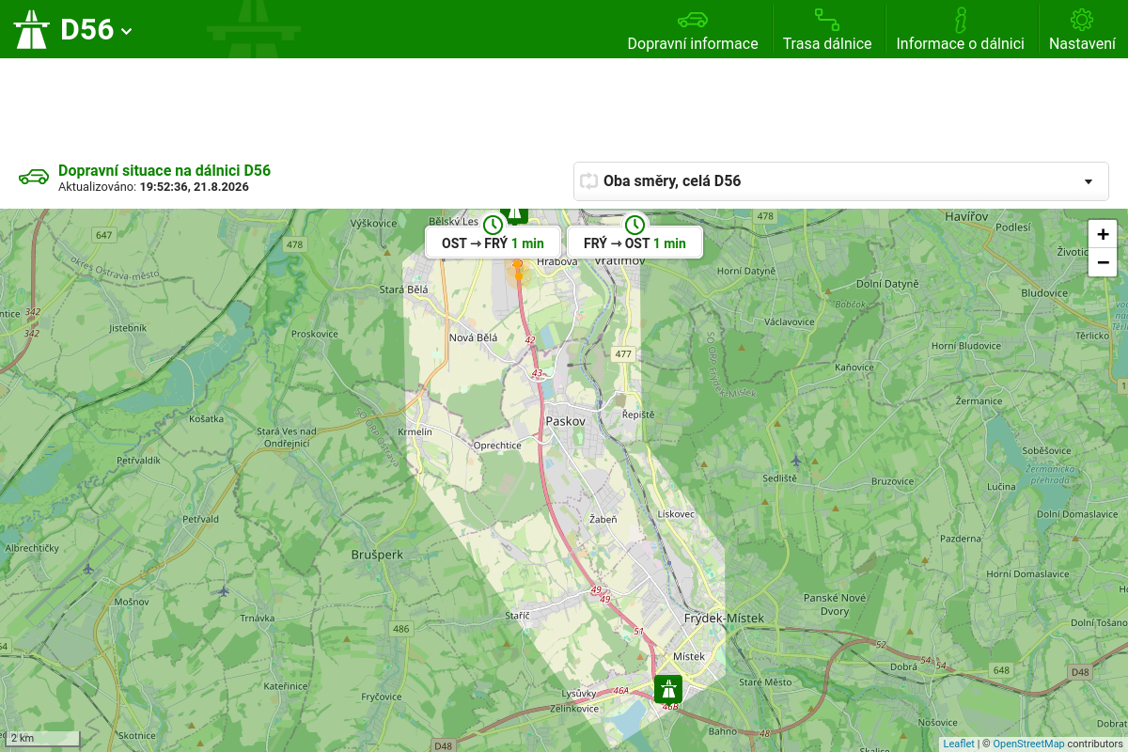Screen dimensions: 1128x752
Task: Click the highway logo icon beside D56
Action: tap(31, 29)
